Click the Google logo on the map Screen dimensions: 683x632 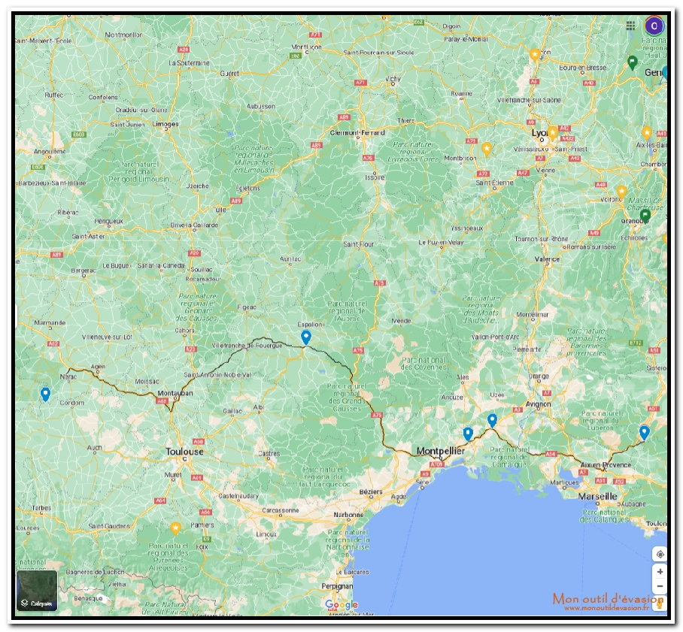341,605
